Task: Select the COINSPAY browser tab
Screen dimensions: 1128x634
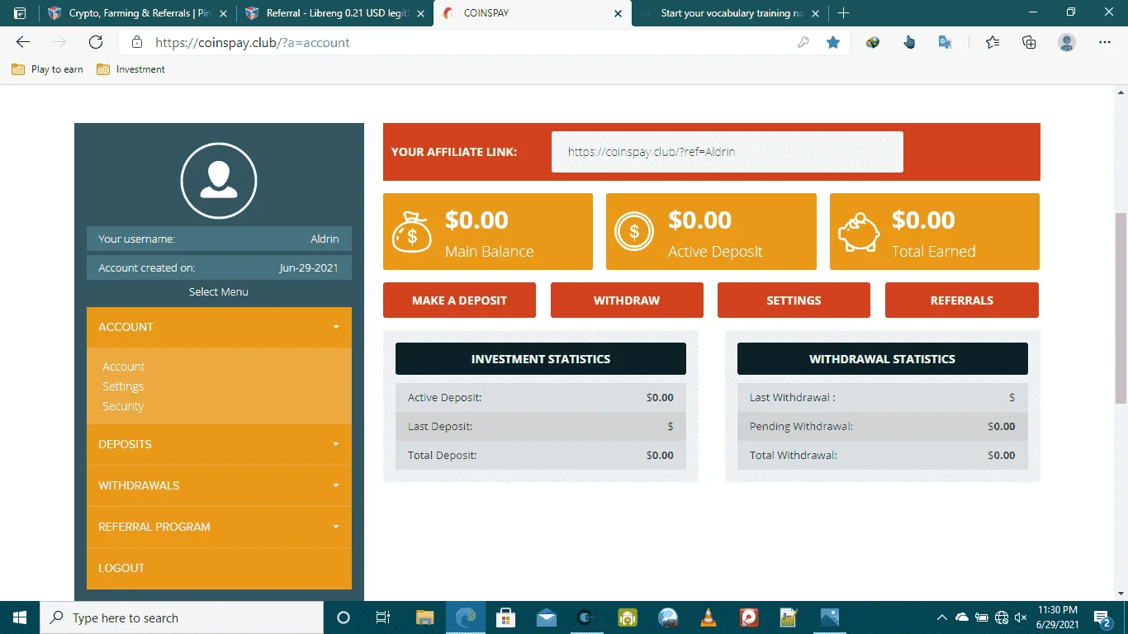Action: click(533, 13)
